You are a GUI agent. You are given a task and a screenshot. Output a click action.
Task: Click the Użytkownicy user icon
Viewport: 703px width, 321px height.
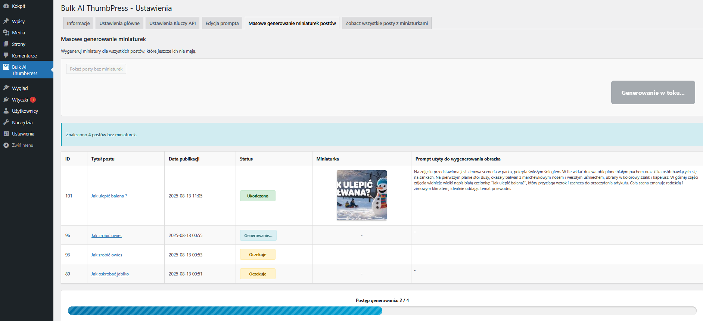(x=6, y=111)
